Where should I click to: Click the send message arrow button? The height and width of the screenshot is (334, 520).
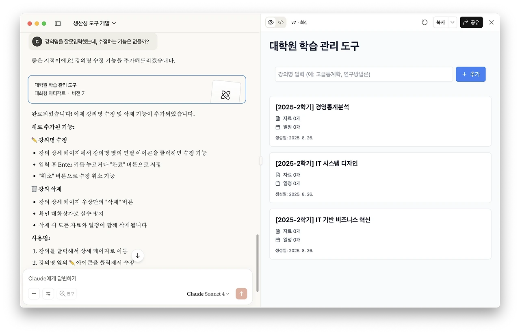(241, 294)
